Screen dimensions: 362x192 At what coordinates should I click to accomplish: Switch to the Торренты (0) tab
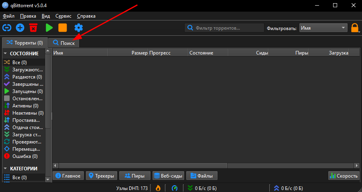tap(25, 43)
